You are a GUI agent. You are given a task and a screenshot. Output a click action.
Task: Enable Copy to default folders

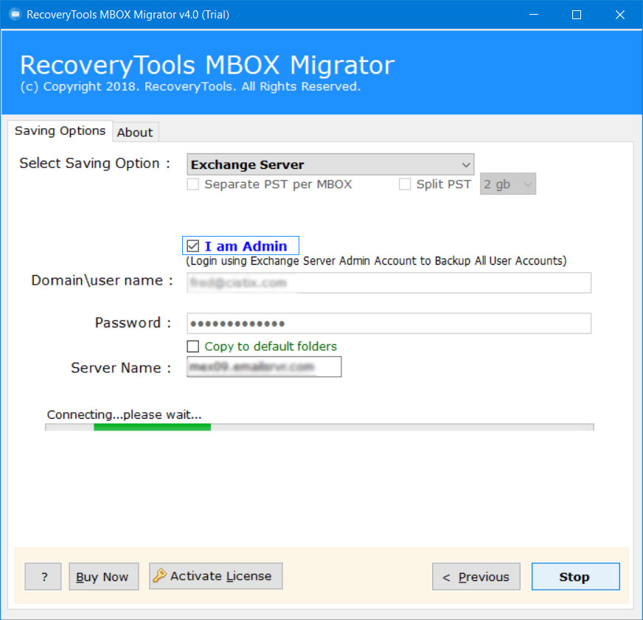pyautogui.click(x=192, y=346)
